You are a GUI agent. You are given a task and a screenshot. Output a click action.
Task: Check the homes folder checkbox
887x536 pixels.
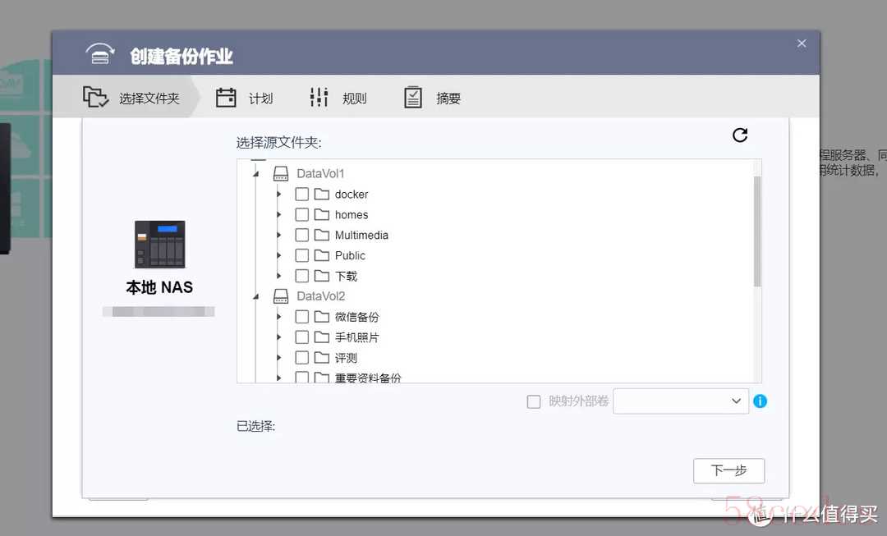pyautogui.click(x=302, y=215)
